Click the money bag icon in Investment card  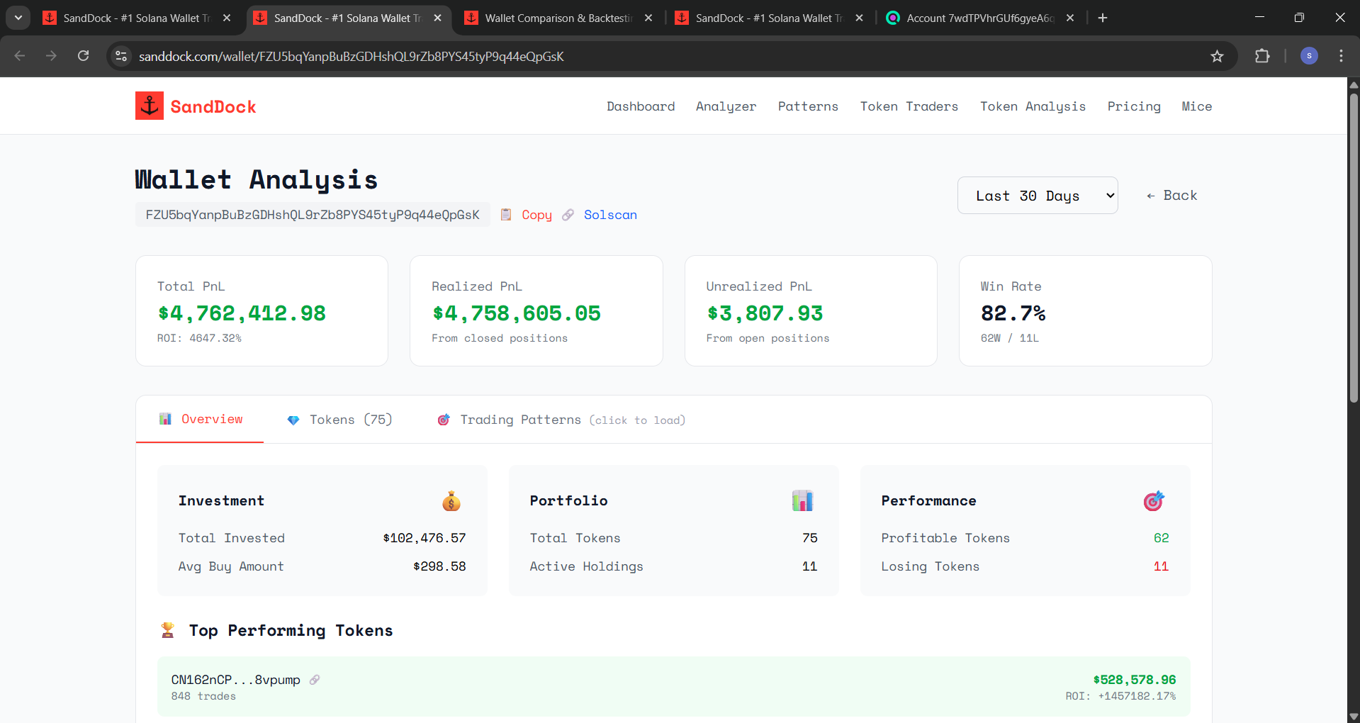pyautogui.click(x=451, y=501)
